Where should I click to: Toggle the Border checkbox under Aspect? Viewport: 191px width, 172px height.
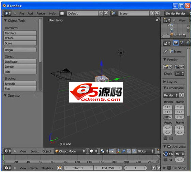point(165,138)
